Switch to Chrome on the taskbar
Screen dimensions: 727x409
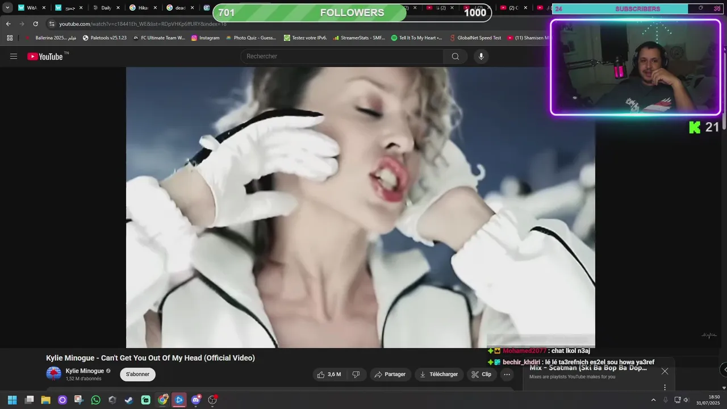pos(163,400)
